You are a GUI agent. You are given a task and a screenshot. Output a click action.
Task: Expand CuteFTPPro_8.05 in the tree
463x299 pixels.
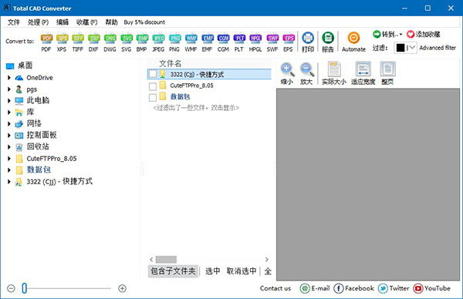click(x=9, y=158)
